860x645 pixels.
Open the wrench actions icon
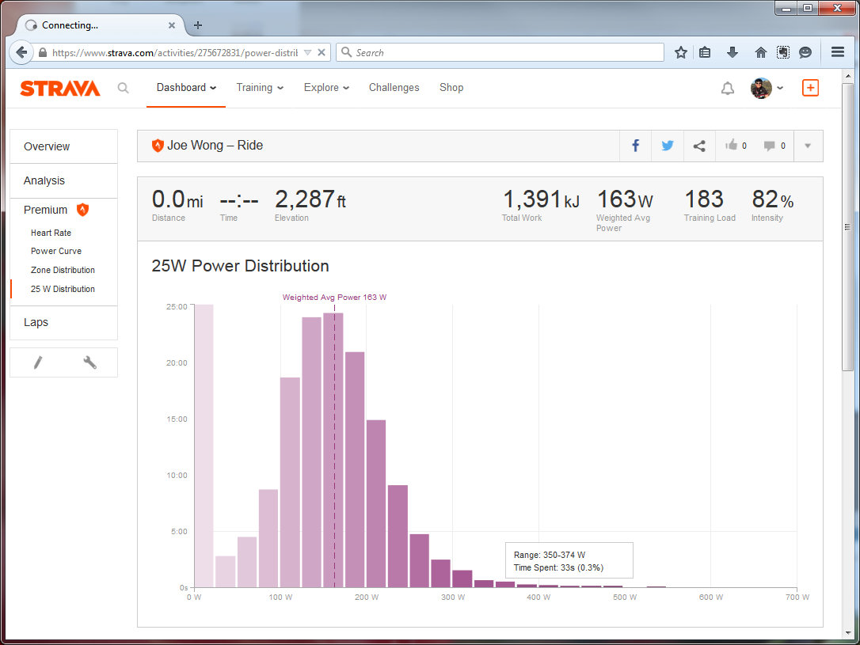pos(89,362)
